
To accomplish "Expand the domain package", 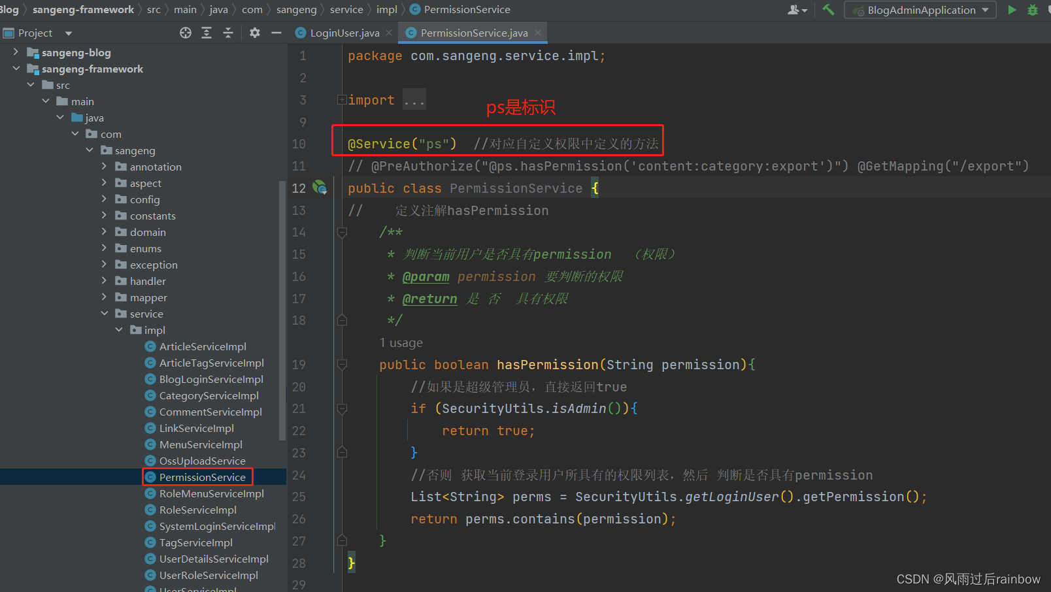I will click(x=104, y=232).
